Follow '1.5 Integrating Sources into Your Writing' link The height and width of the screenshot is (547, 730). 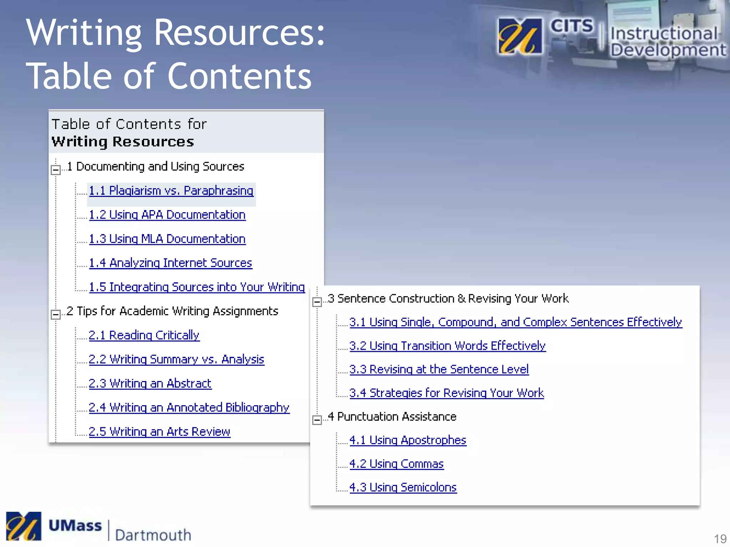coord(197,287)
